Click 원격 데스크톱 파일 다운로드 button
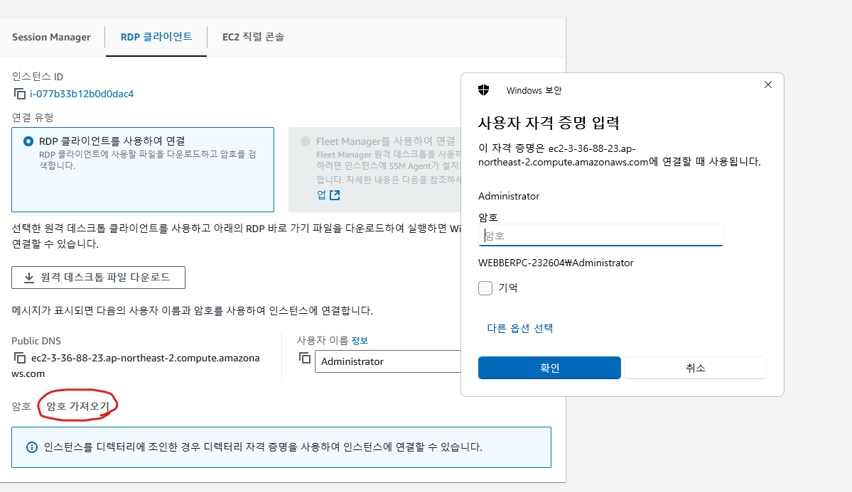Screen dimensions: 852x492 [x=98, y=278]
